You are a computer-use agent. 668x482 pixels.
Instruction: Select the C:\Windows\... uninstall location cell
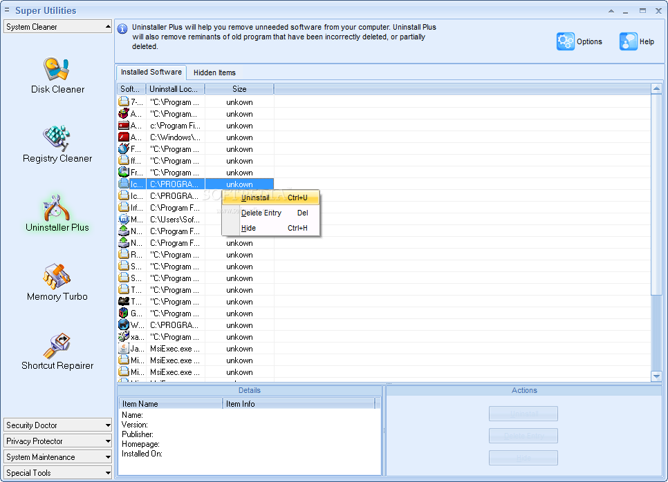(175, 137)
